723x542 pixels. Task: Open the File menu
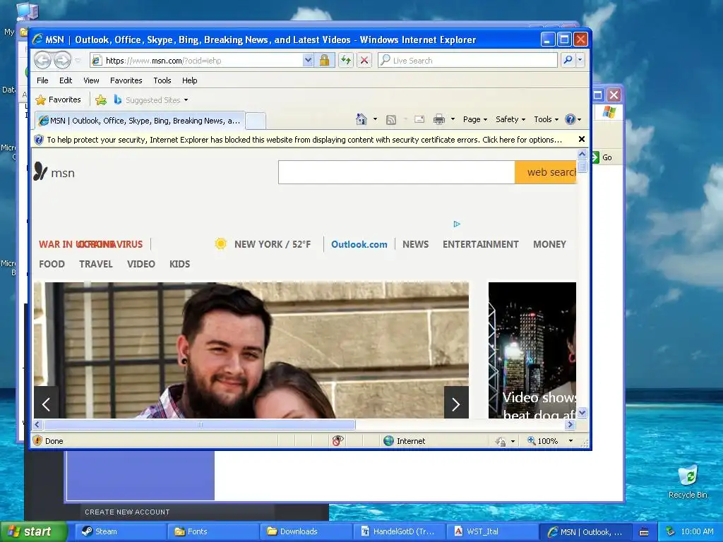click(42, 80)
